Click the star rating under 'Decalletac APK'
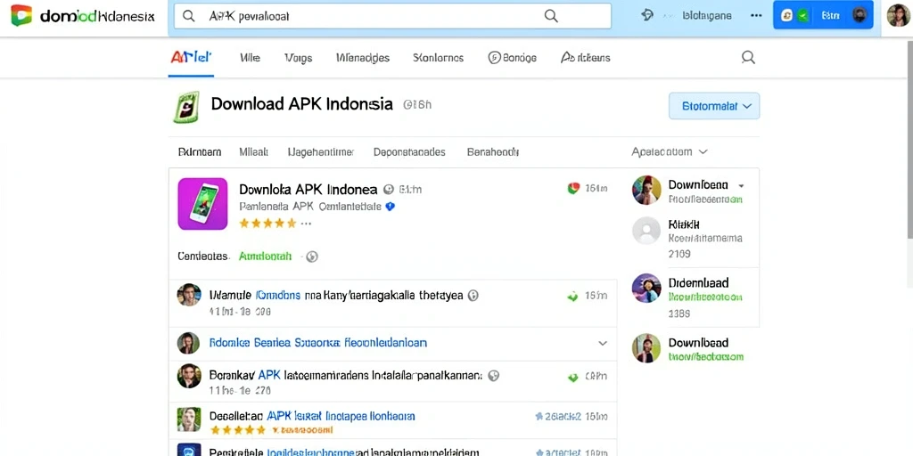 [237, 430]
